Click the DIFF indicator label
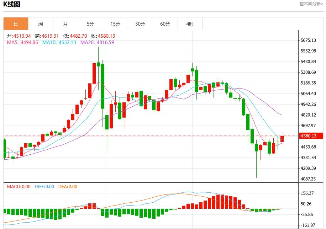 click(x=44, y=186)
